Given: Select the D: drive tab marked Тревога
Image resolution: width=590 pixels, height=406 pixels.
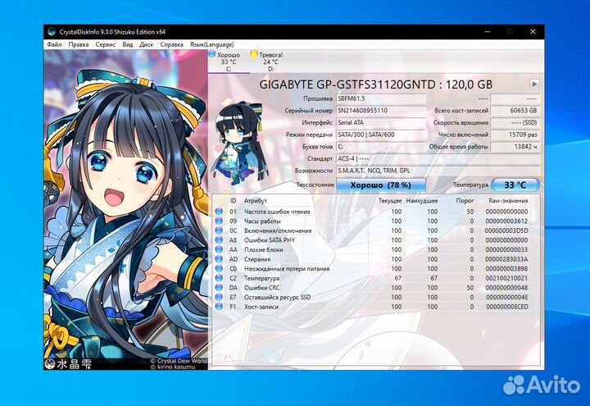Looking at the screenshot, I should 270,62.
